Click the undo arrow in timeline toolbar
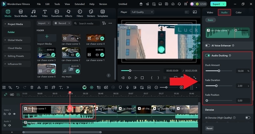Image resolution: width=255 pixels, height=134 pixels. pos(18,87)
